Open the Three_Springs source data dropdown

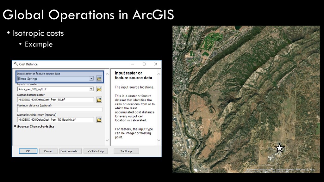tap(91, 79)
